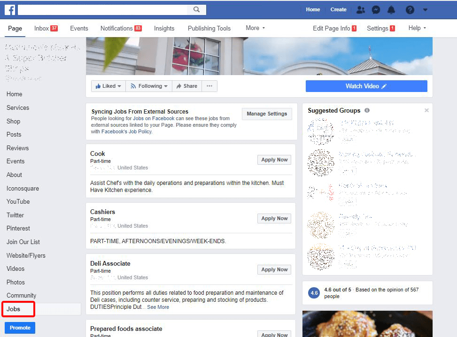Open the page actions ellipsis menu
457x337 pixels.
click(209, 86)
